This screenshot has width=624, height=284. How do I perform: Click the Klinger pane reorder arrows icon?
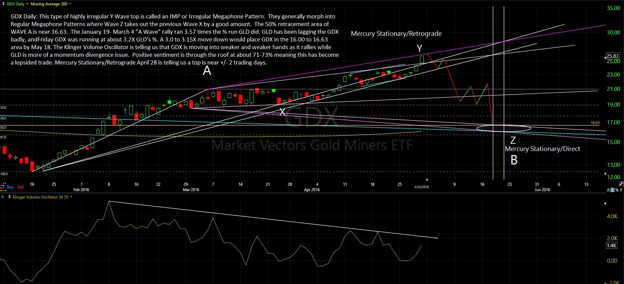tap(9, 197)
